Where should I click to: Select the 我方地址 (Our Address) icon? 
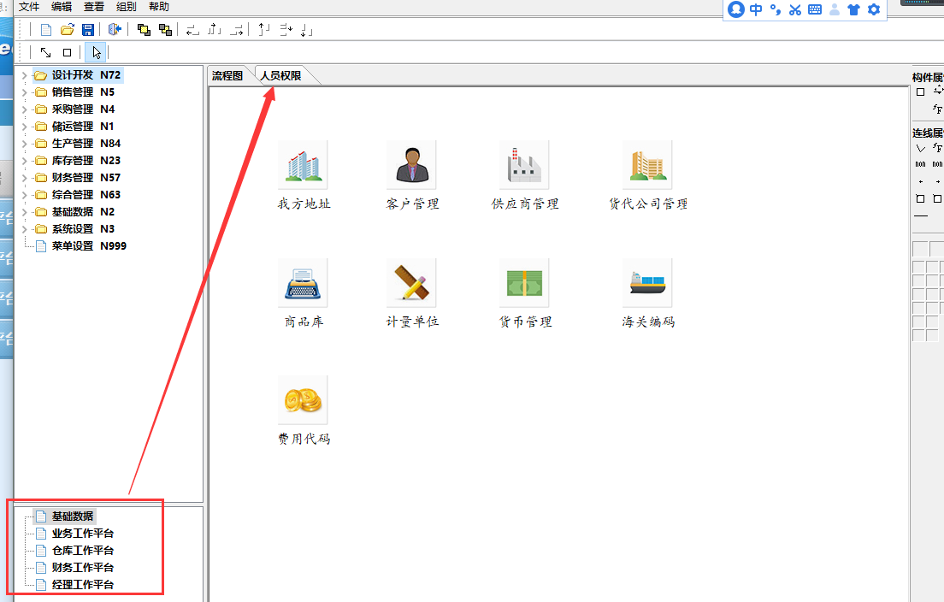coord(303,163)
